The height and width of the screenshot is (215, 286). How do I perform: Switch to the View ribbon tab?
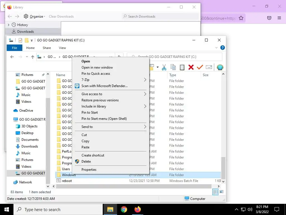tap(62, 48)
